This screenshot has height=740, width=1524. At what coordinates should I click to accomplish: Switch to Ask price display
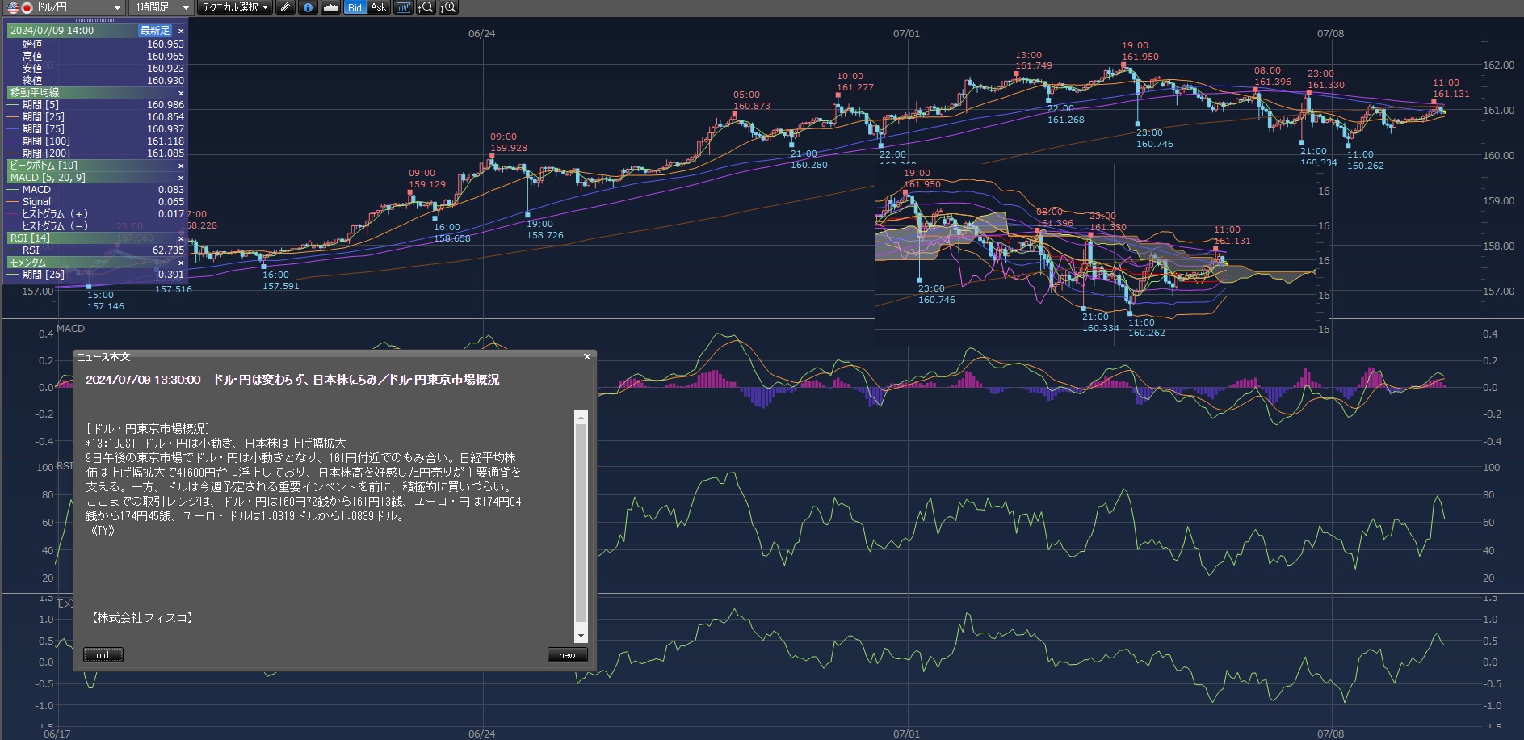378,7
